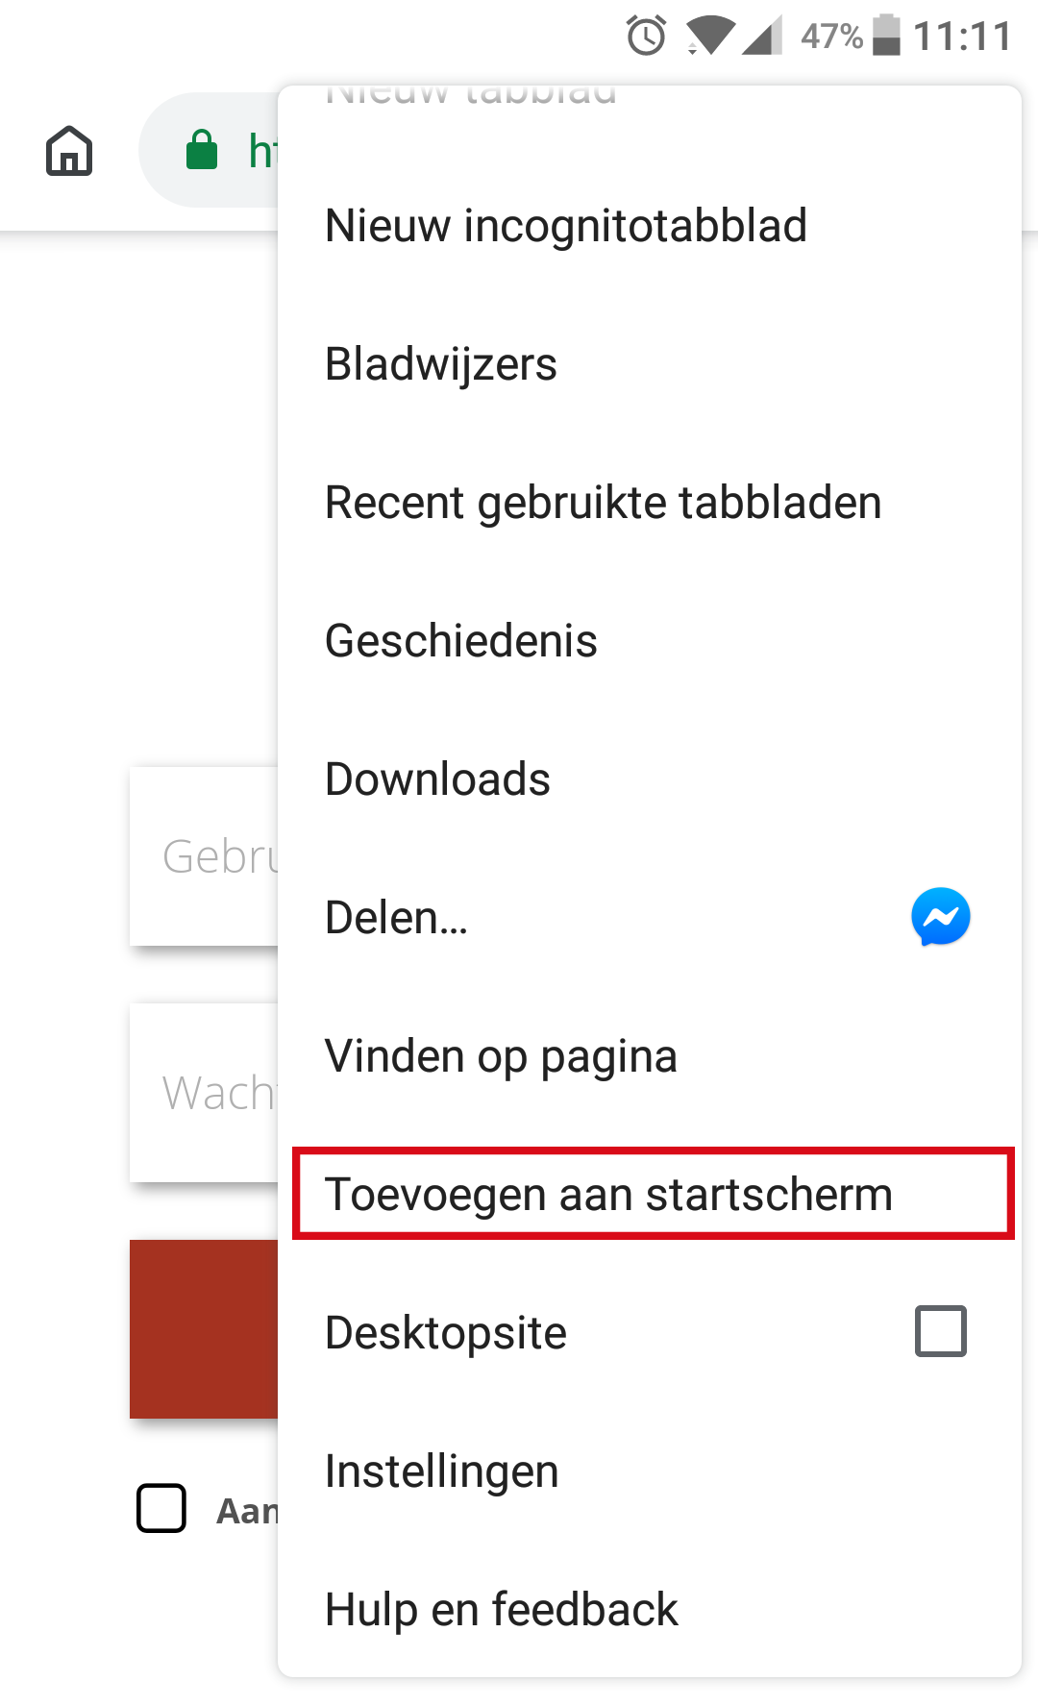Viewport: 1038px width, 1706px height.
Task: Tick the checkbox below the red button
Action: click(161, 1507)
